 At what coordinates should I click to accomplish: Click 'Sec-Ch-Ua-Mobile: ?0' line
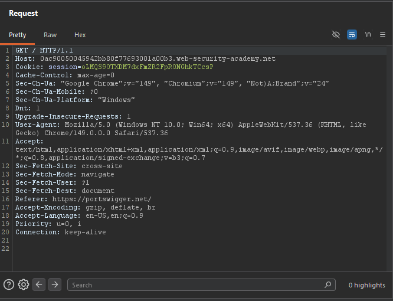(x=57, y=91)
